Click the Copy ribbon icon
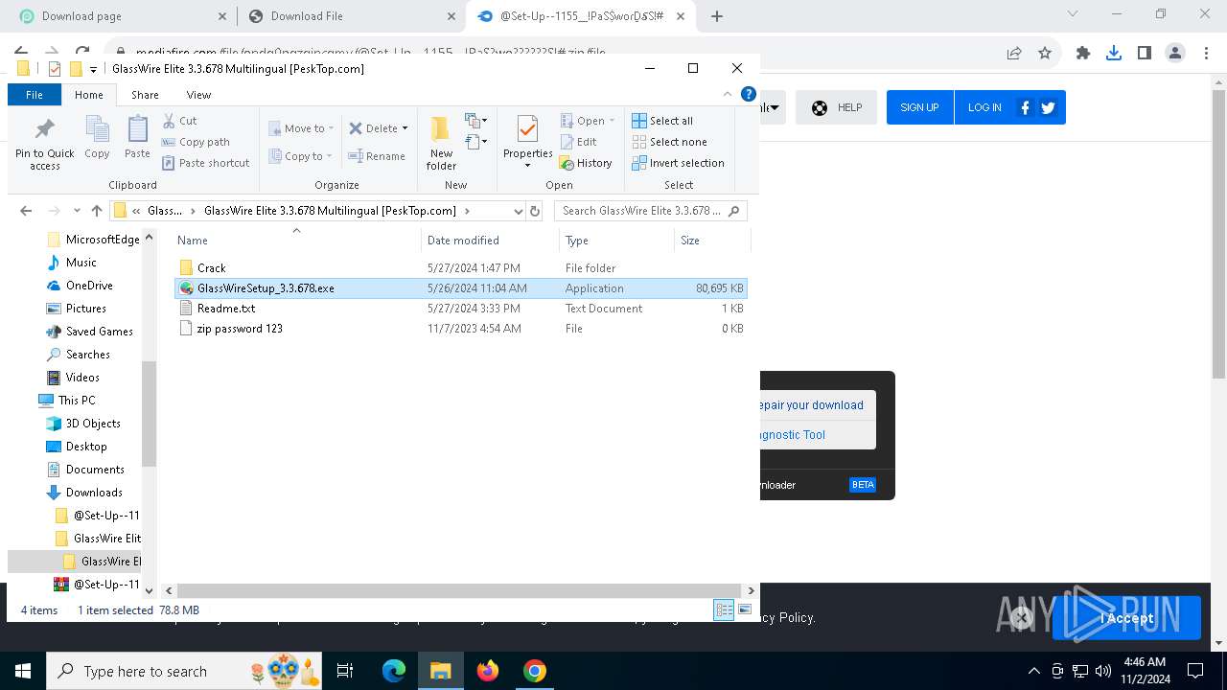 97,137
